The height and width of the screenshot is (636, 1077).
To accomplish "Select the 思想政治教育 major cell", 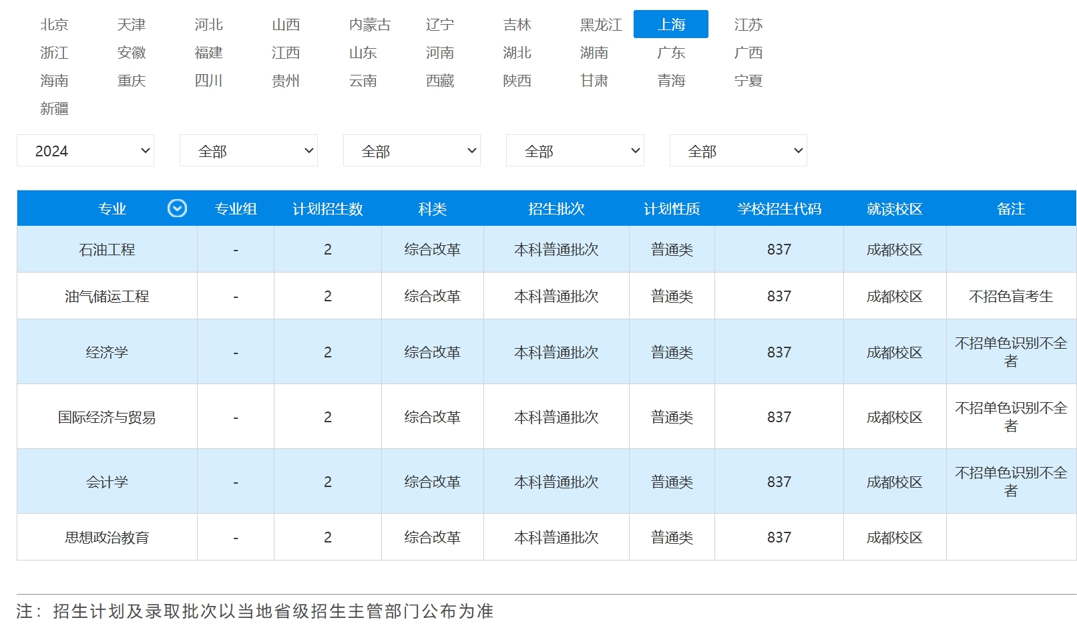I will pyautogui.click(x=107, y=537).
